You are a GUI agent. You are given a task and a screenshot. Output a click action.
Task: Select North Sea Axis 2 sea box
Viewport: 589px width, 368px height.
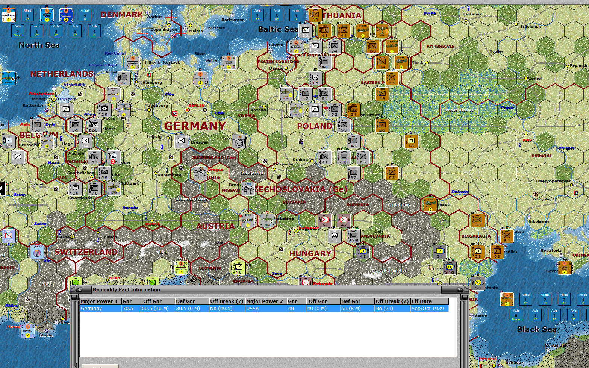(56, 31)
